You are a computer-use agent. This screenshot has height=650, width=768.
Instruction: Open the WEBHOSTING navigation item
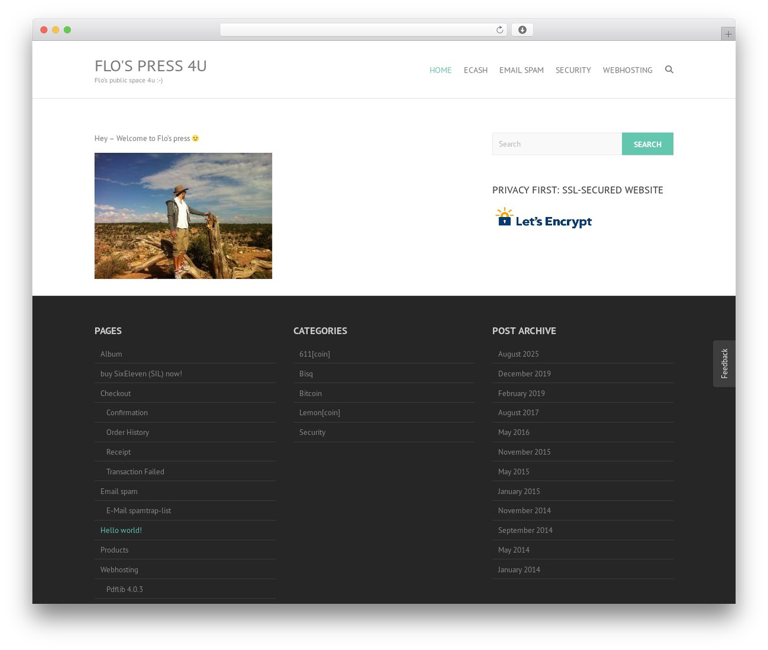coord(627,70)
